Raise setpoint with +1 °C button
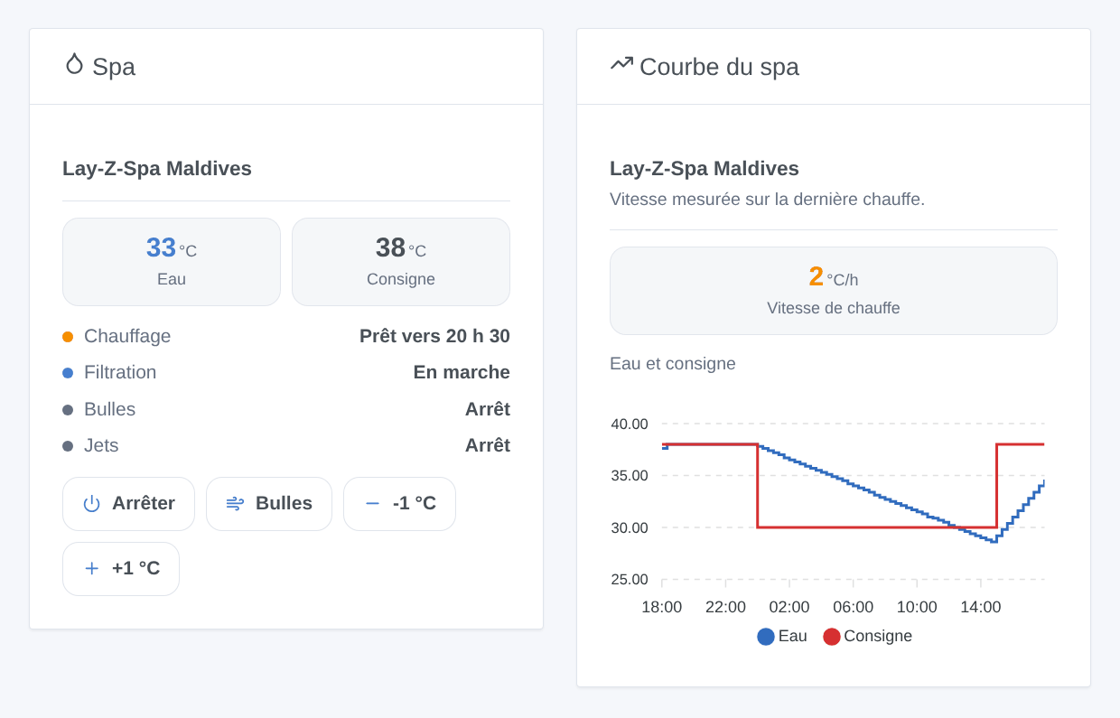 tap(121, 569)
